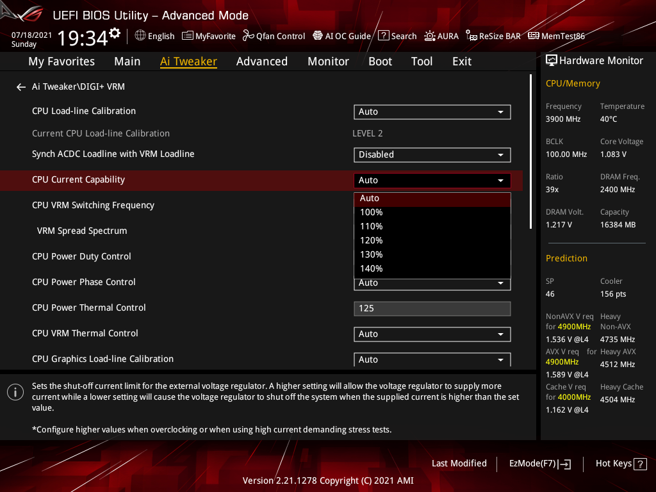Go back using the arrow beside DIGI+ VRM
This screenshot has width=656, height=492.
(x=20, y=86)
